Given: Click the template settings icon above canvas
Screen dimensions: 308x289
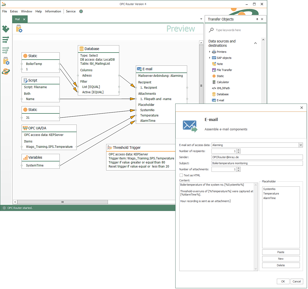Looking at the screenshot, I should point(19,29).
